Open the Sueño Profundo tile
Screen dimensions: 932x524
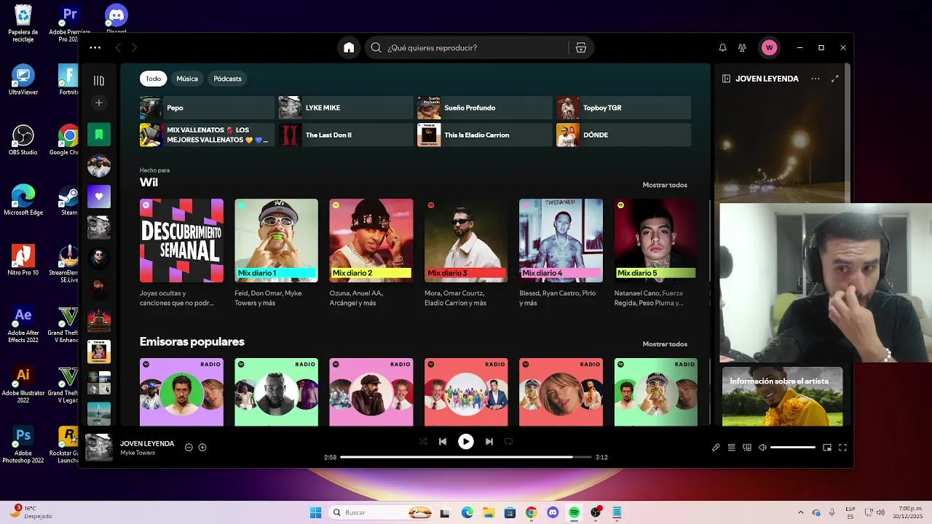tap(485, 108)
